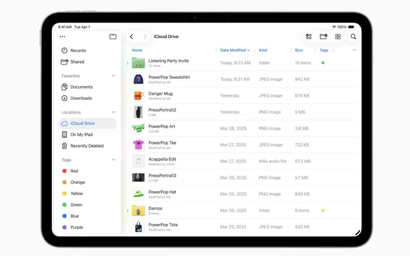410x256 pixels.
Task: Create a new folder with folder-plus icon
Action: pyautogui.click(x=323, y=36)
